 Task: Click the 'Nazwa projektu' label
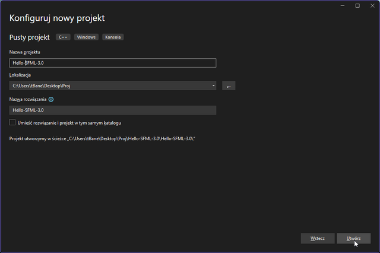[25, 52]
